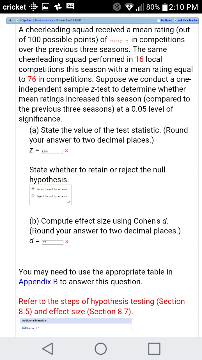Image resolution: width=202 pixels, height=360 pixels.
Task: Tap the photo notification icon
Action: pos(46,7)
